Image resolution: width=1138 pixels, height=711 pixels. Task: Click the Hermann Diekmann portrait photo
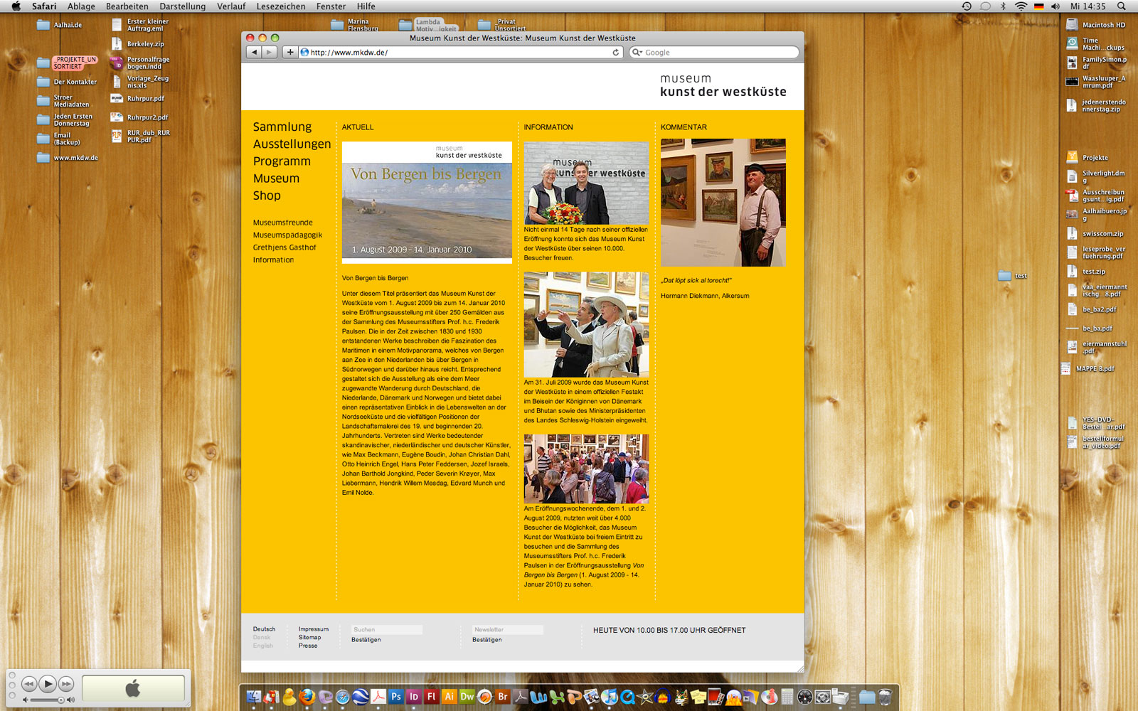723,203
